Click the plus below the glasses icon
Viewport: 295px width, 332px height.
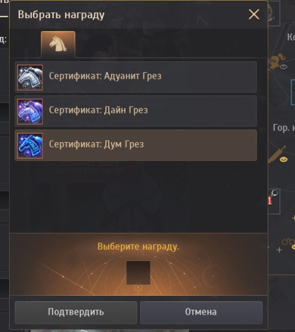pos(279,250)
